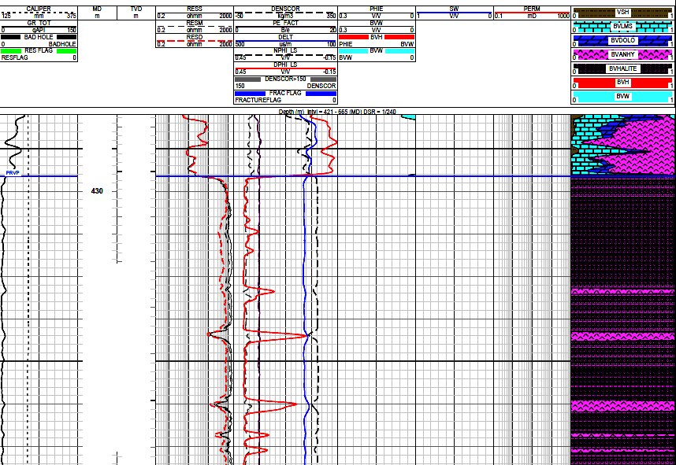Click the PERM permeability curve header
Viewport: 676px width, 465px height.
532,9
